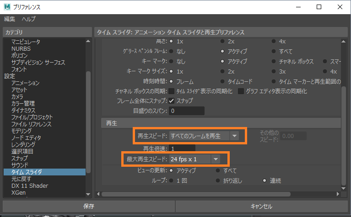Click the category list vertical scrollbar thumb

pos(88,122)
